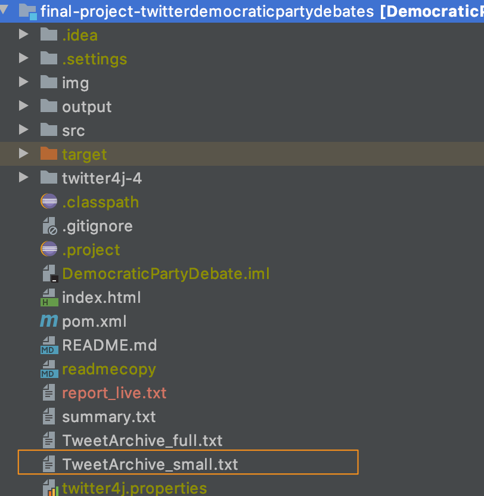The height and width of the screenshot is (496, 484).
Task: Click the .idea folder icon
Action: pos(49,34)
